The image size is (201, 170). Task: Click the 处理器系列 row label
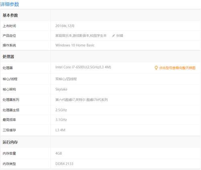pos(11,100)
